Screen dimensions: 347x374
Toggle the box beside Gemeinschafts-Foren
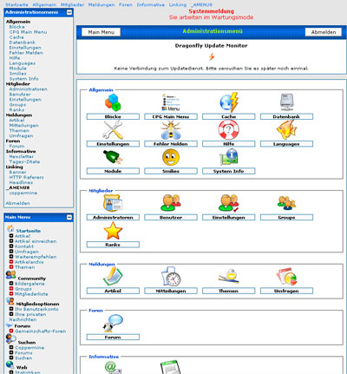pos(11,331)
